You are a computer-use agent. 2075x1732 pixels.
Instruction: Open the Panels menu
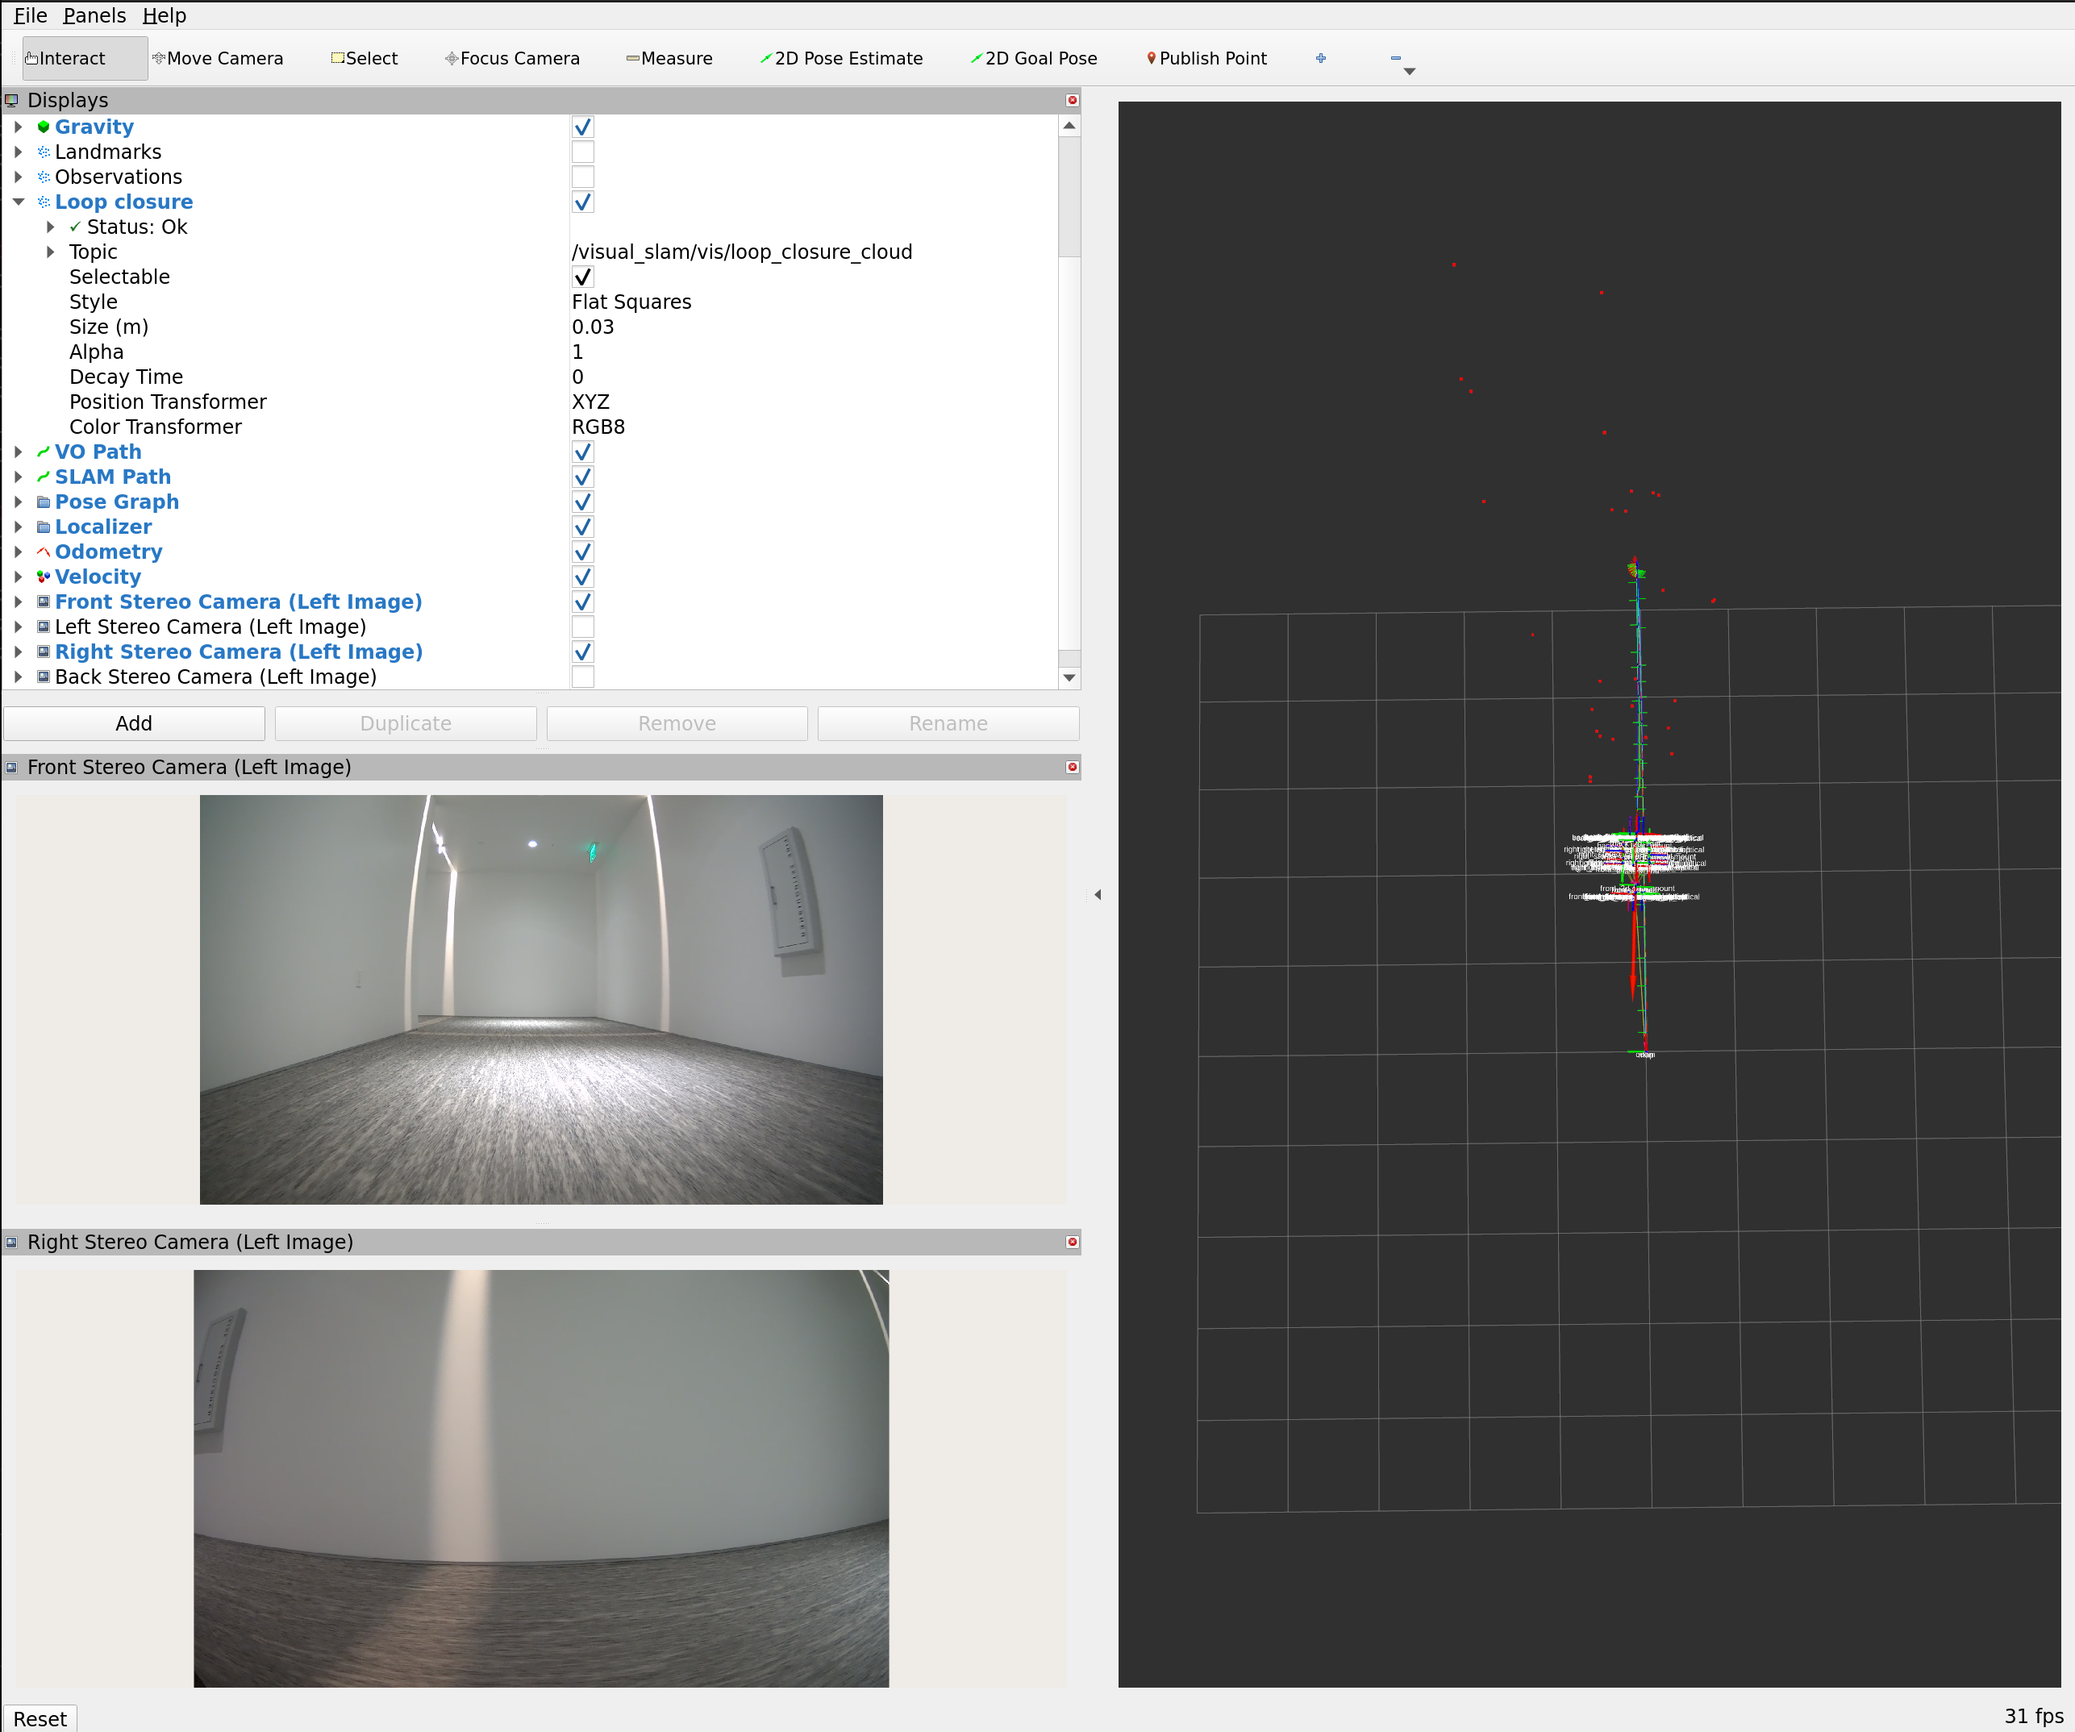pos(94,16)
